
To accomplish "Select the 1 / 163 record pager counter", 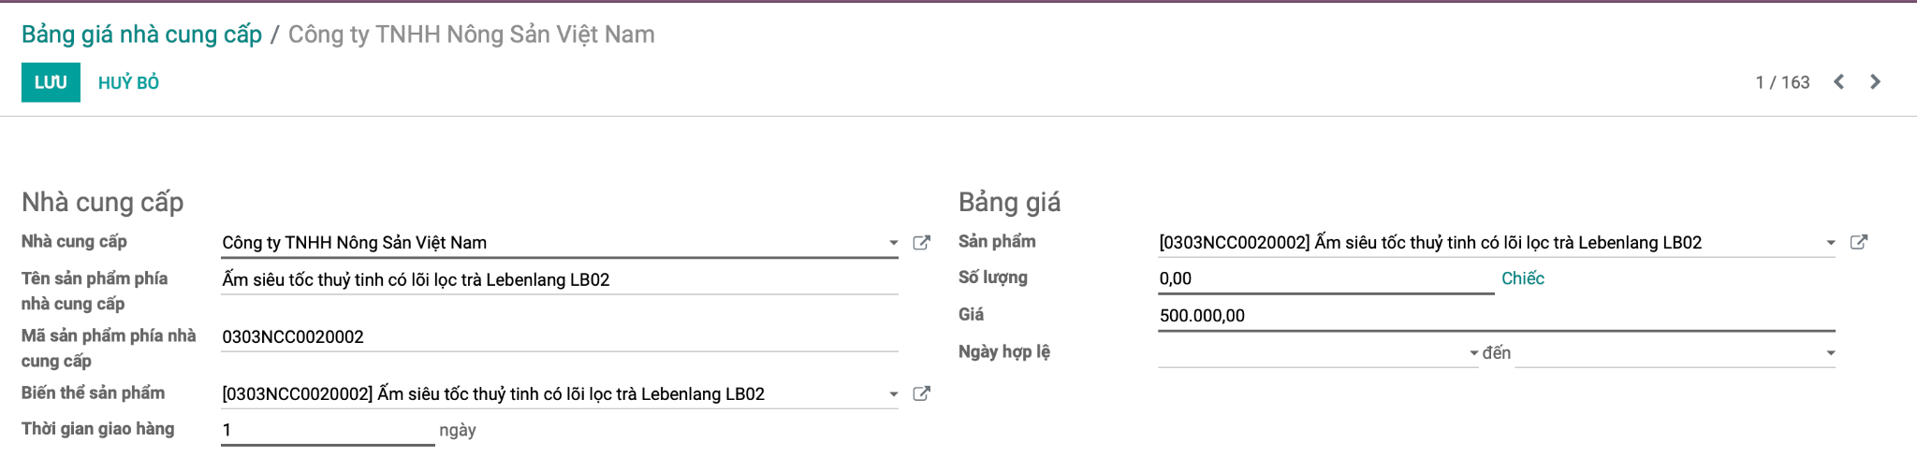I will (1782, 82).
